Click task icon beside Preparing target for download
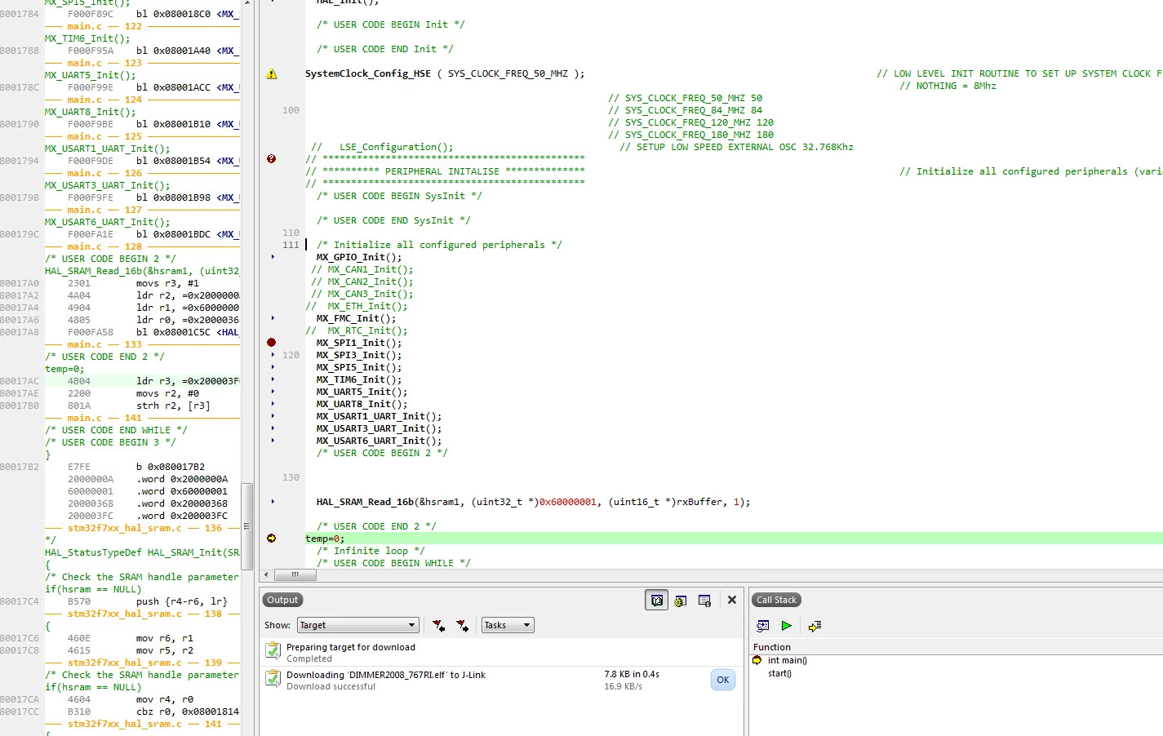 point(273,651)
